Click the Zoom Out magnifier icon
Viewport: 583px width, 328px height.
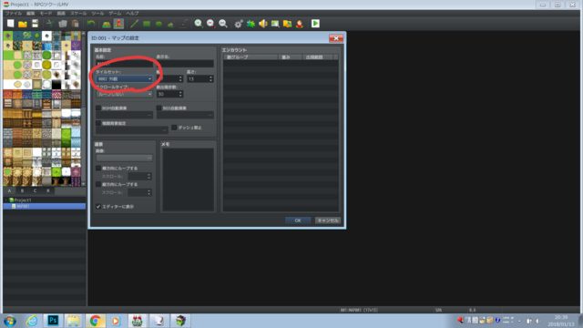tap(210, 24)
